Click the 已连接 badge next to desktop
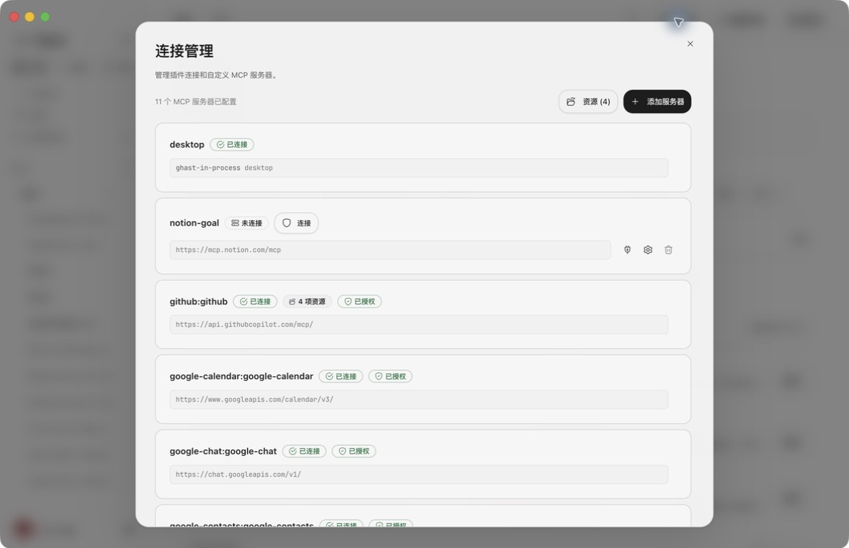The height and width of the screenshot is (548, 849). [232, 144]
